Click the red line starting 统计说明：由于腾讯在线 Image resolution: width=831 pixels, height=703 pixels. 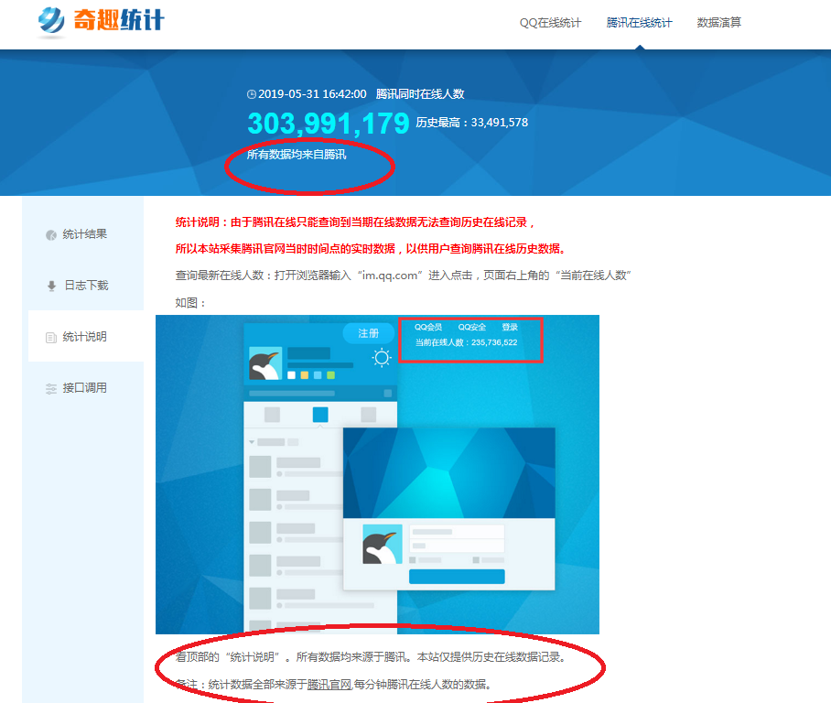pyautogui.click(x=355, y=222)
